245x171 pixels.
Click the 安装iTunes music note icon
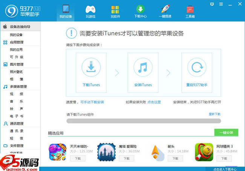tap(143, 67)
